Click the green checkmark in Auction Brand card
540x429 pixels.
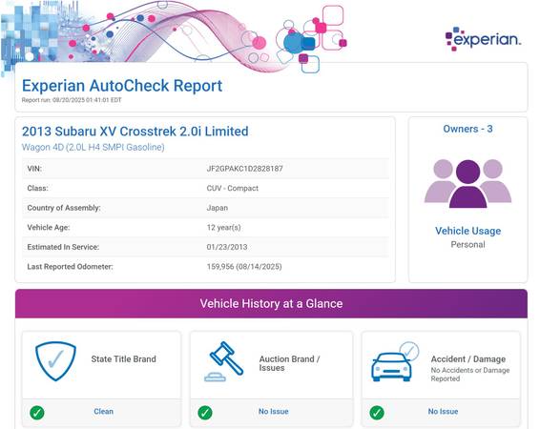205,413
